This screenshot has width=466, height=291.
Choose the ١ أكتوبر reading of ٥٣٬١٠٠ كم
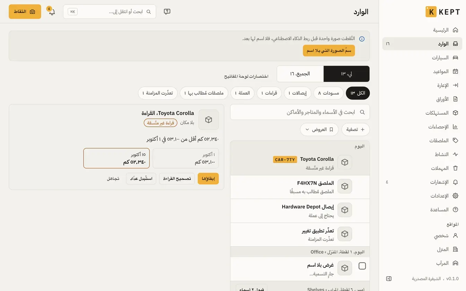185,158
